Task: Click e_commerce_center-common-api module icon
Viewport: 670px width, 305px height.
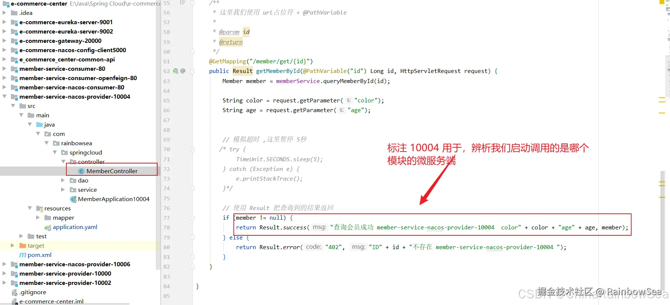Action: 14,60
